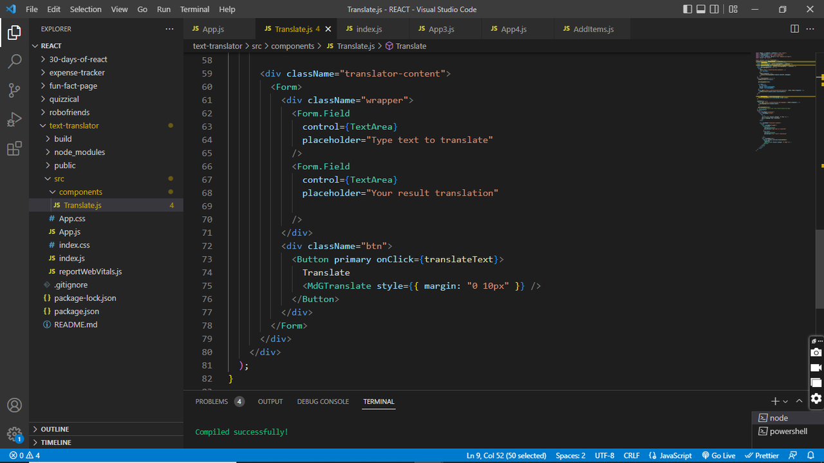Open the terminal launch profile dropdown arrow
The width and height of the screenshot is (824, 463).
[785, 401]
